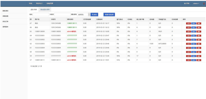Open the add team leader tab
The image size is (206, 99).
[x=45, y=9]
